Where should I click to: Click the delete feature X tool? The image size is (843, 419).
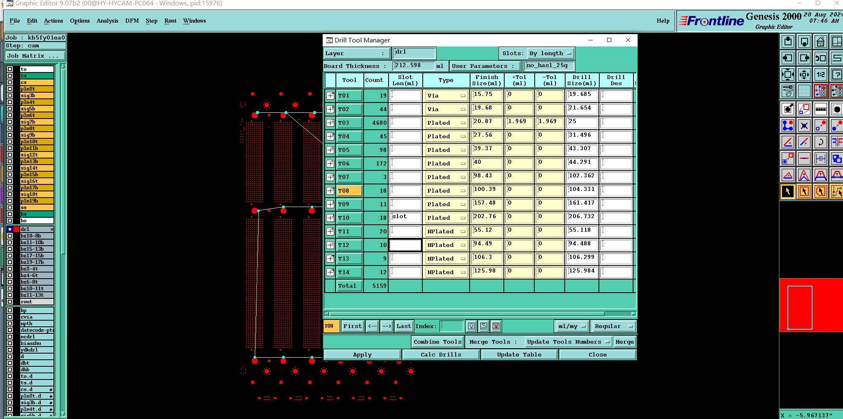click(x=804, y=126)
